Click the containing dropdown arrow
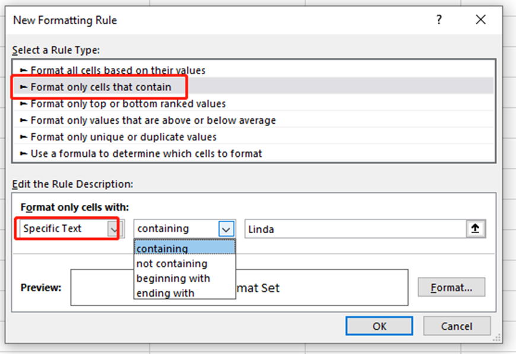 (226, 229)
